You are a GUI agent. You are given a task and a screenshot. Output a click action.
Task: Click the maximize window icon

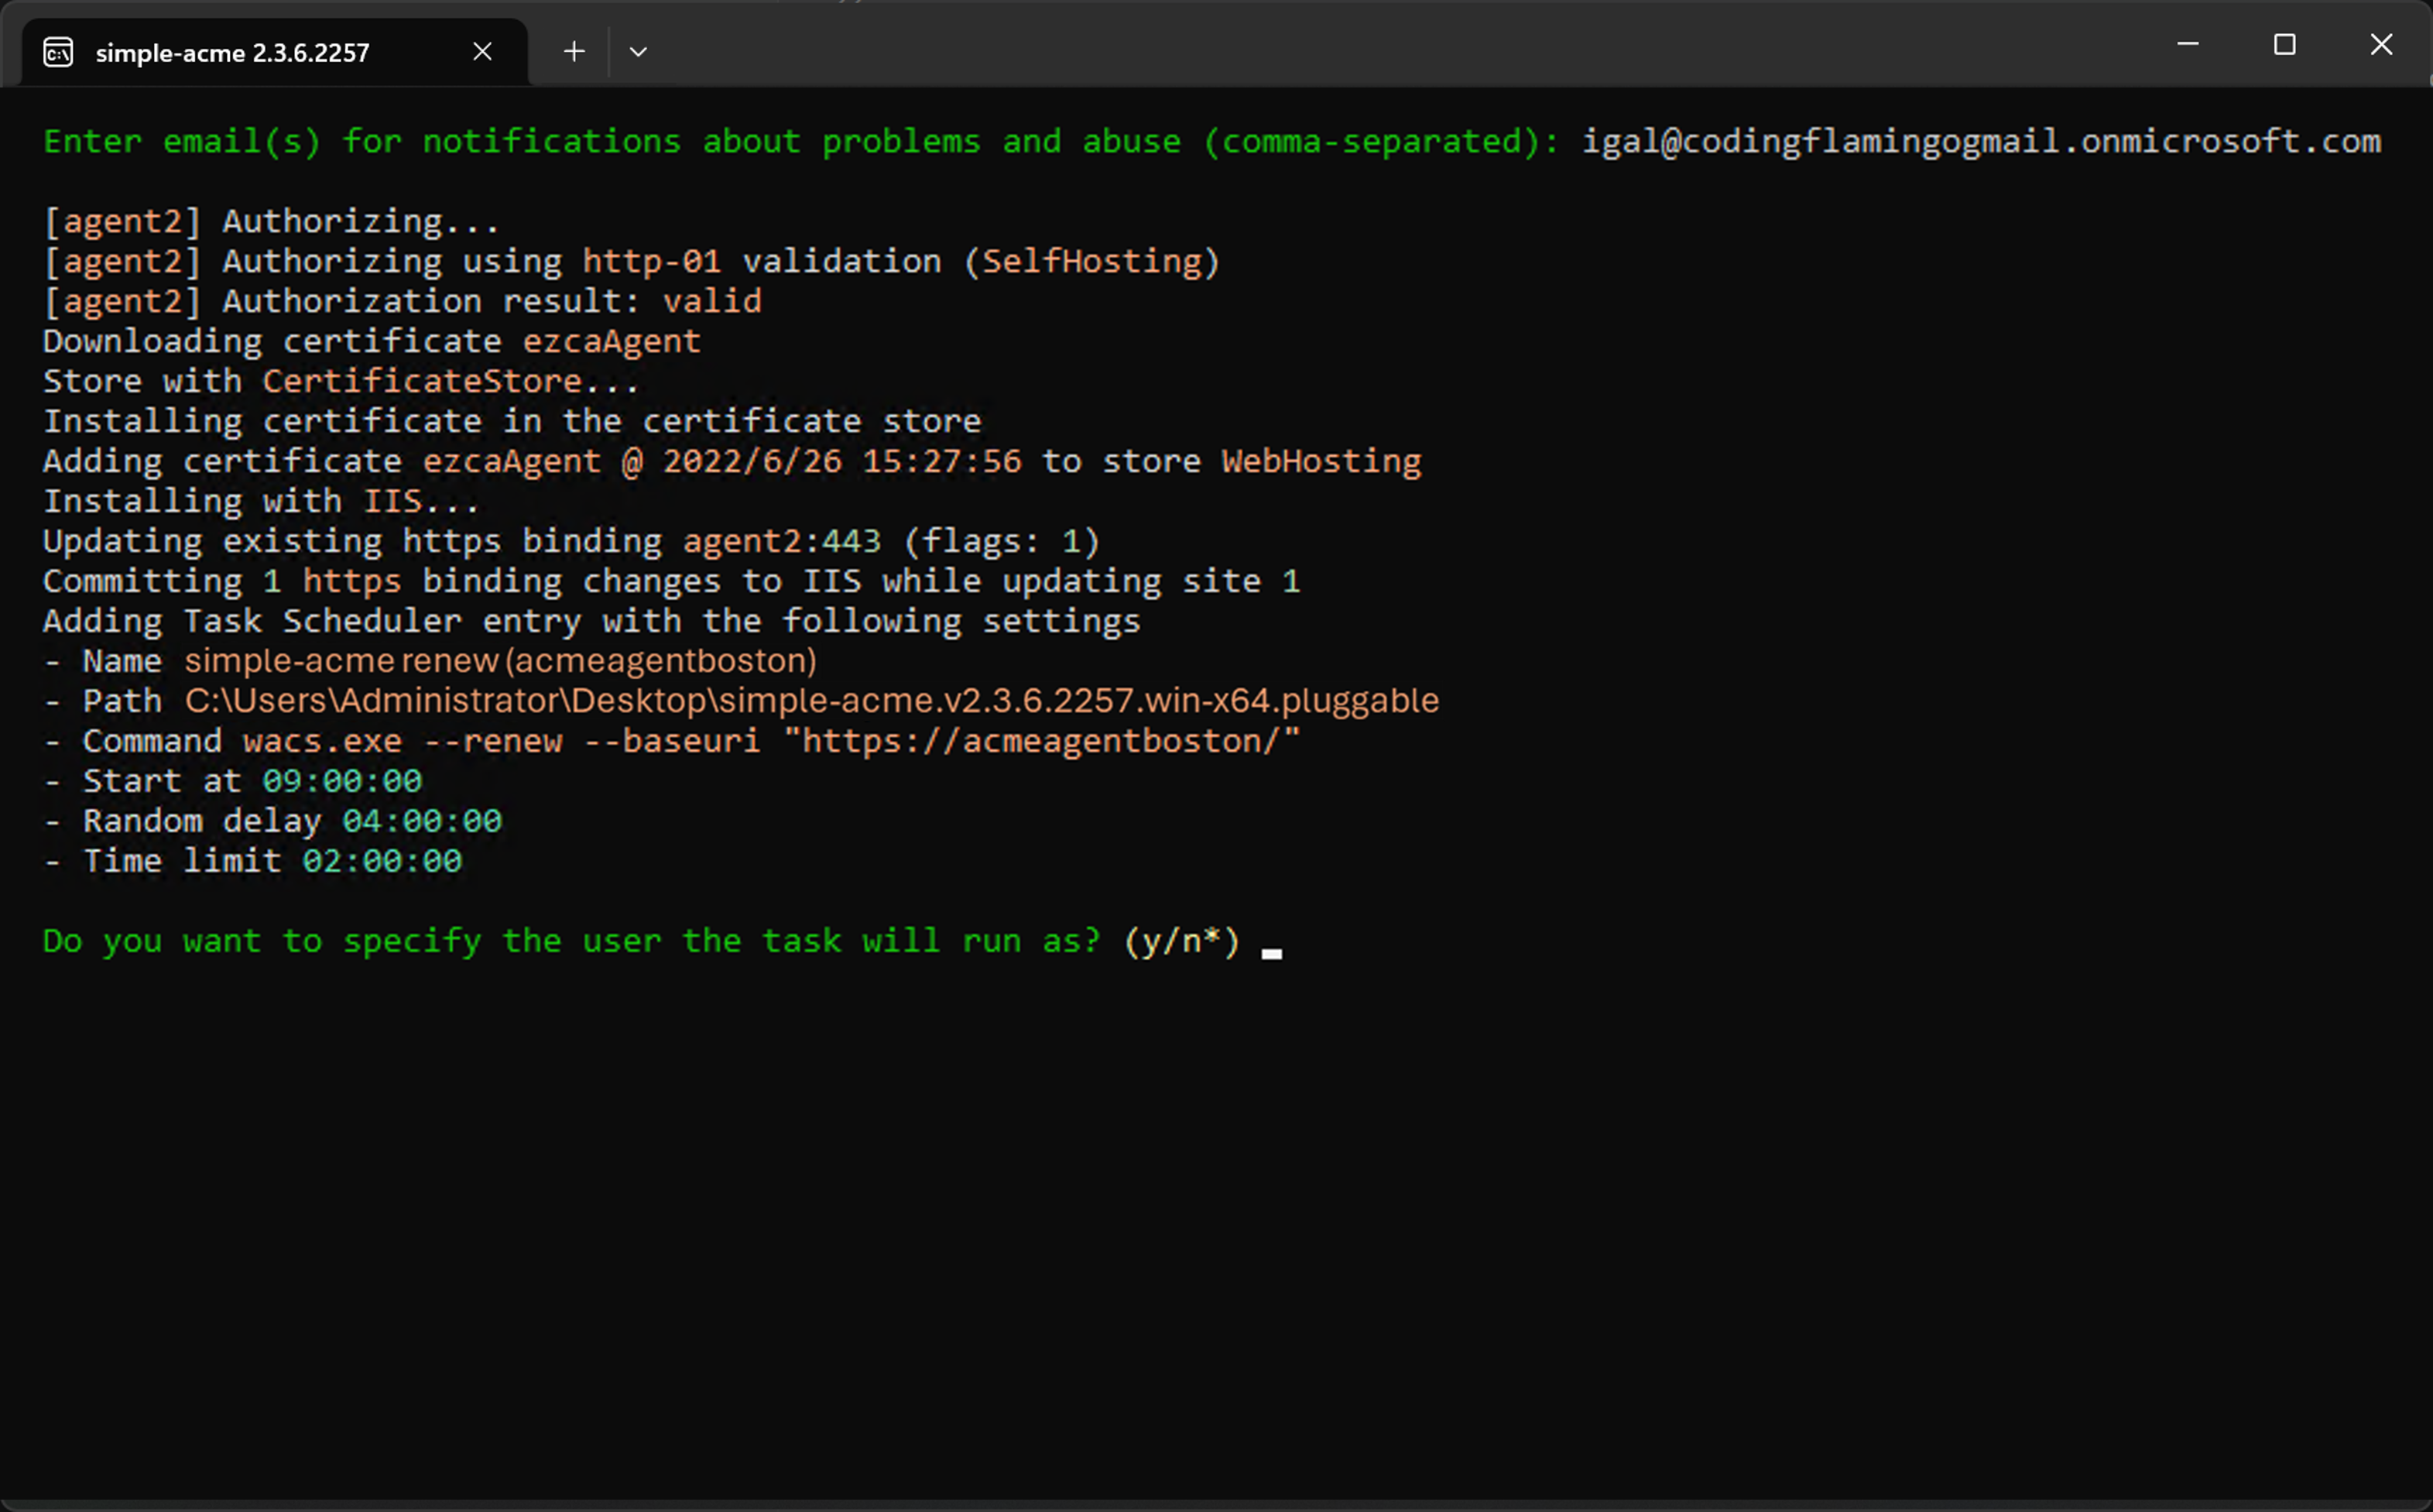point(2286,44)
